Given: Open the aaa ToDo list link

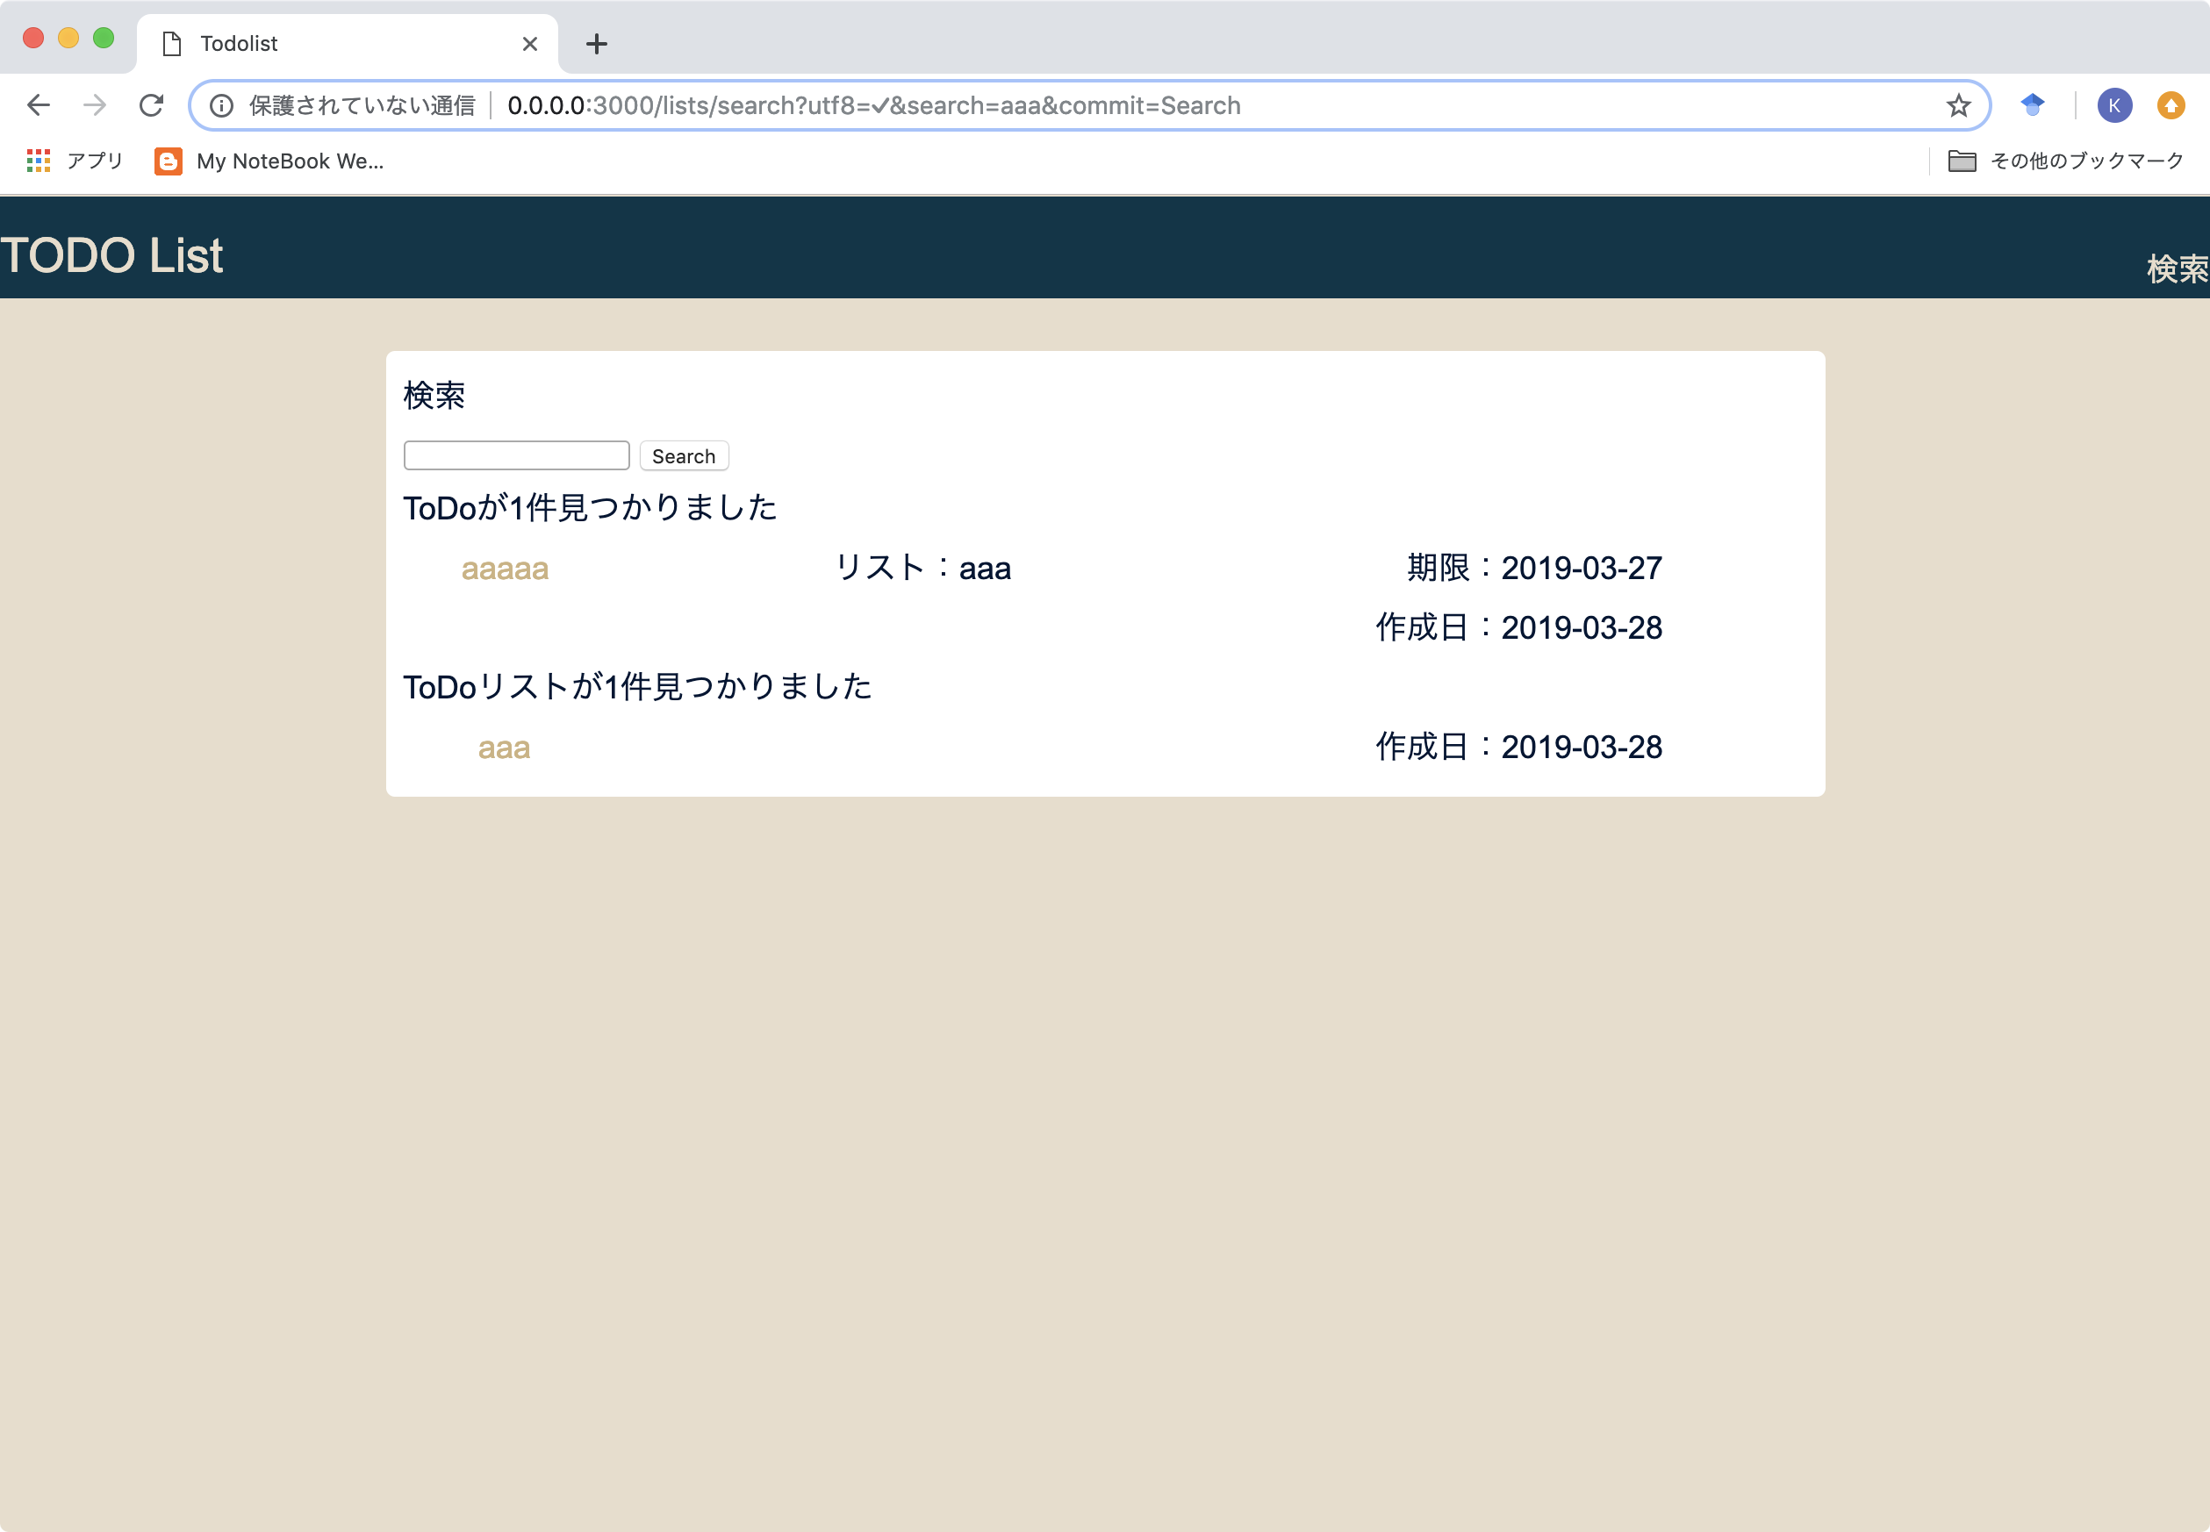Looking at the screenshot, I should pyautogui.click(x=504, y=748).
